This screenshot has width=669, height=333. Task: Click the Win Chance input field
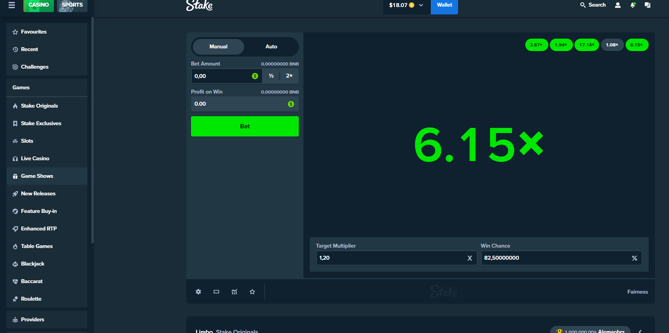561,258
